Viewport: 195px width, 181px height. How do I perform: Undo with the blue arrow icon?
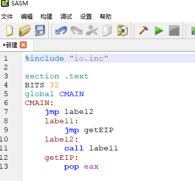61,31
